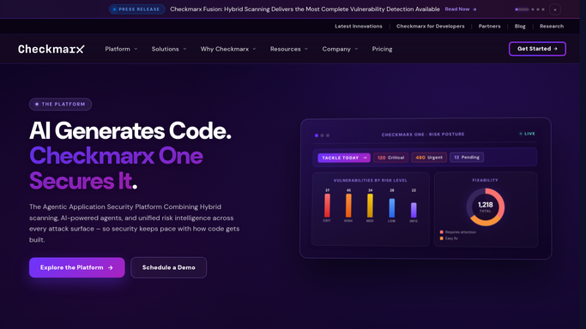Viewport: 586px width, 329px height.
Task: Open the Research link
Action: [x=551, y=26]
